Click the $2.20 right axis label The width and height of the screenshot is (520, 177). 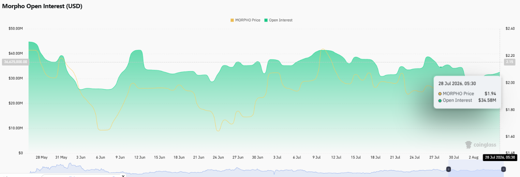click(510, 56)
